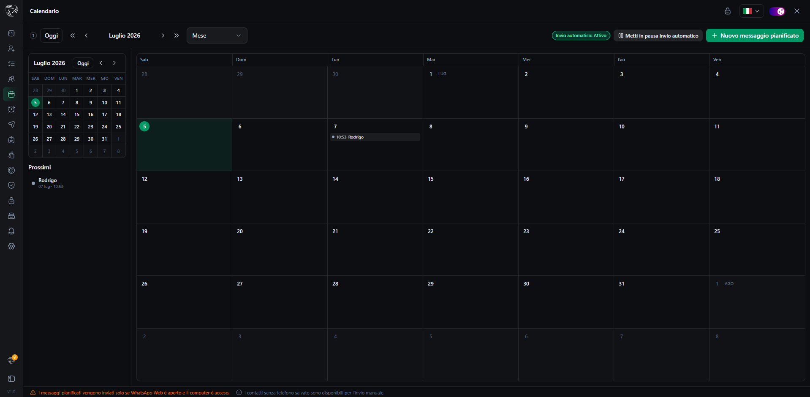Image resolution: width=810 pixels, height=397 pixels.
Task: Click Oggi in the mini calendar header
Action: tap(83, 63)
